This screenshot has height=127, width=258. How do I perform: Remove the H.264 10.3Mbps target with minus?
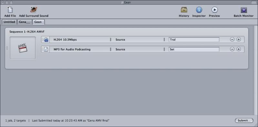(232, 40)
